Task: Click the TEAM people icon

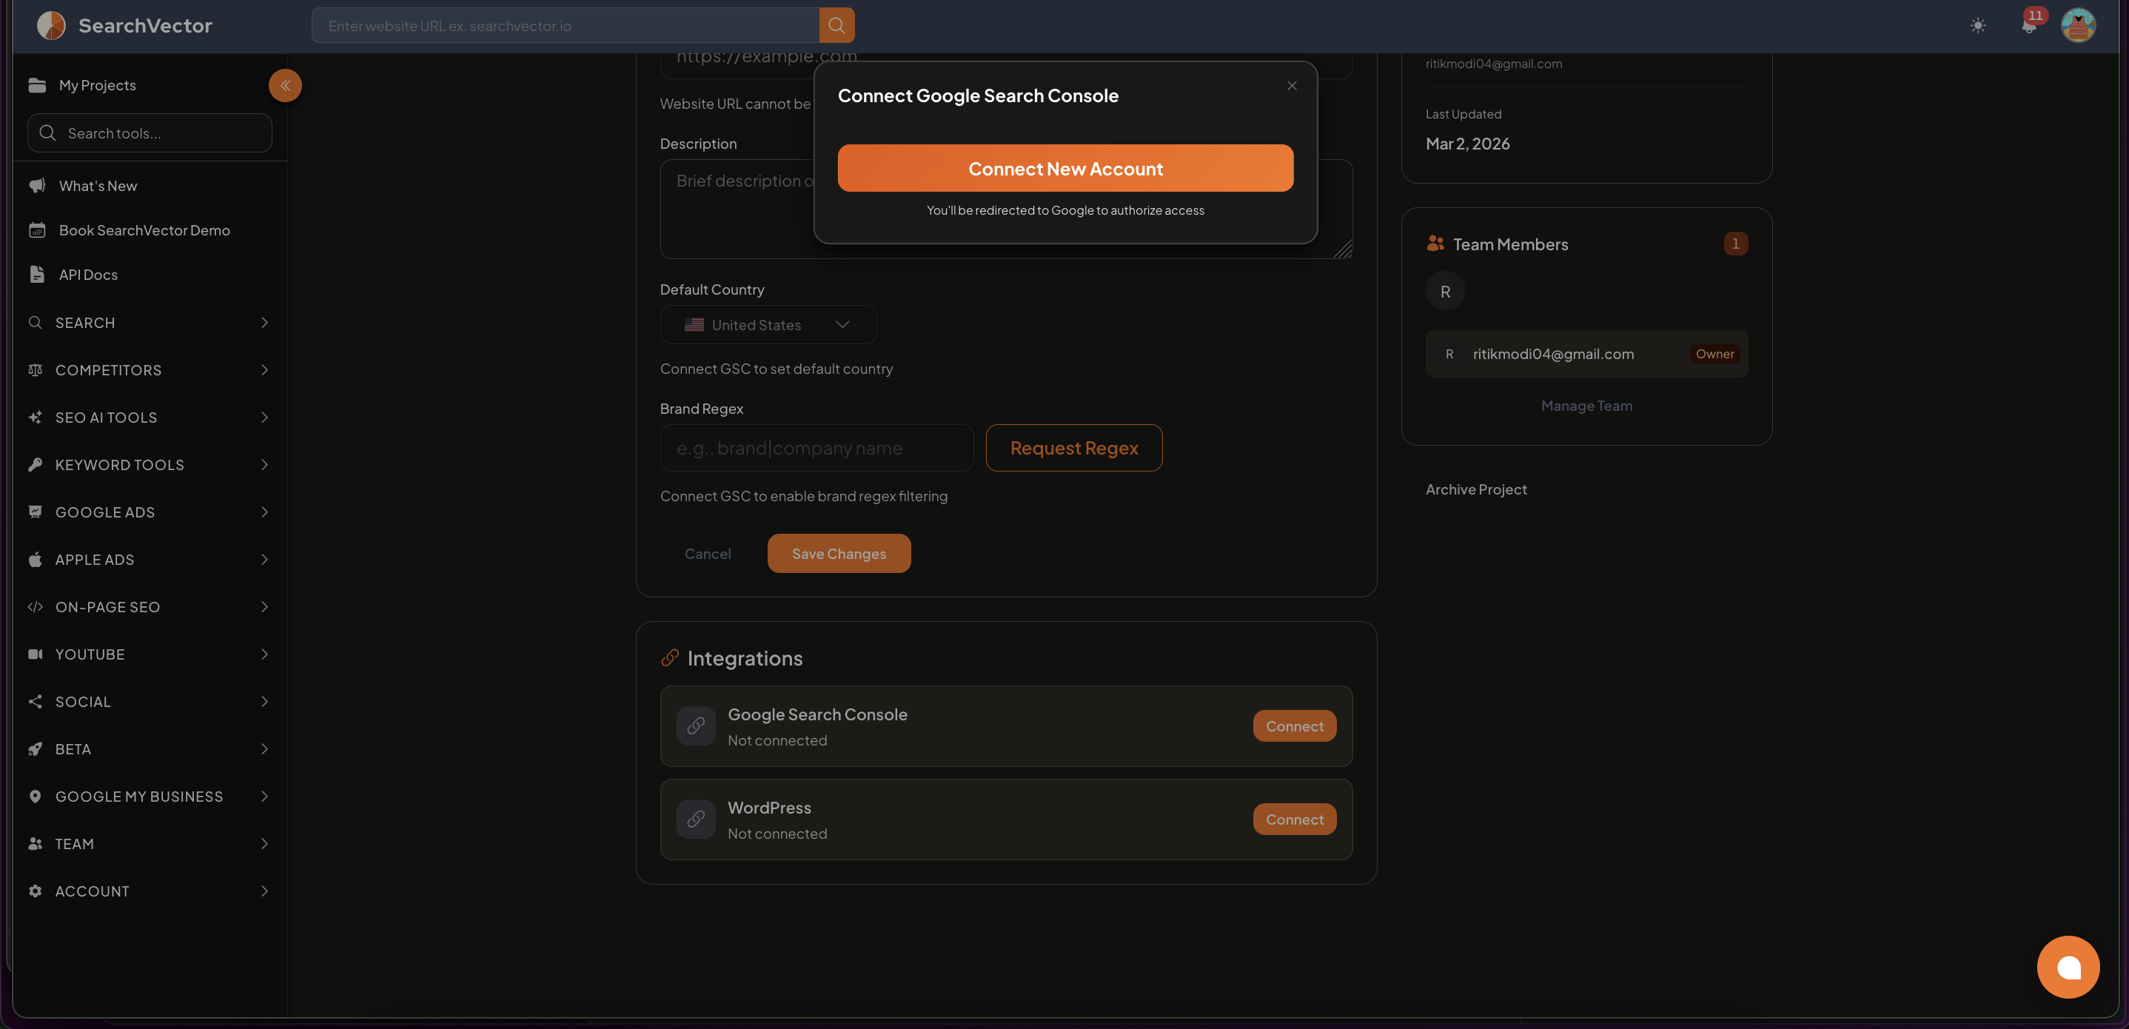Action: click(35, 844)
